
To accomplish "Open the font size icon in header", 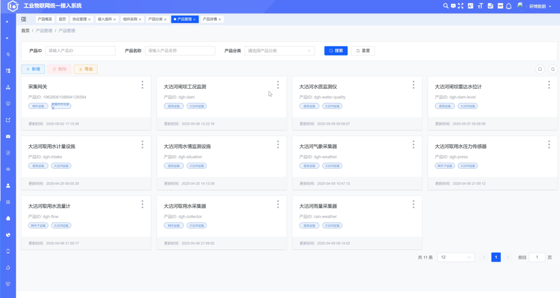I will point(480,6).
